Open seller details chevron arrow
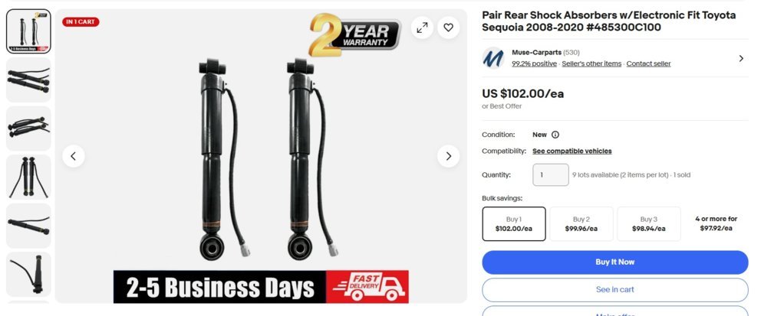The image size is (784, 316). (x=741, y=58)
